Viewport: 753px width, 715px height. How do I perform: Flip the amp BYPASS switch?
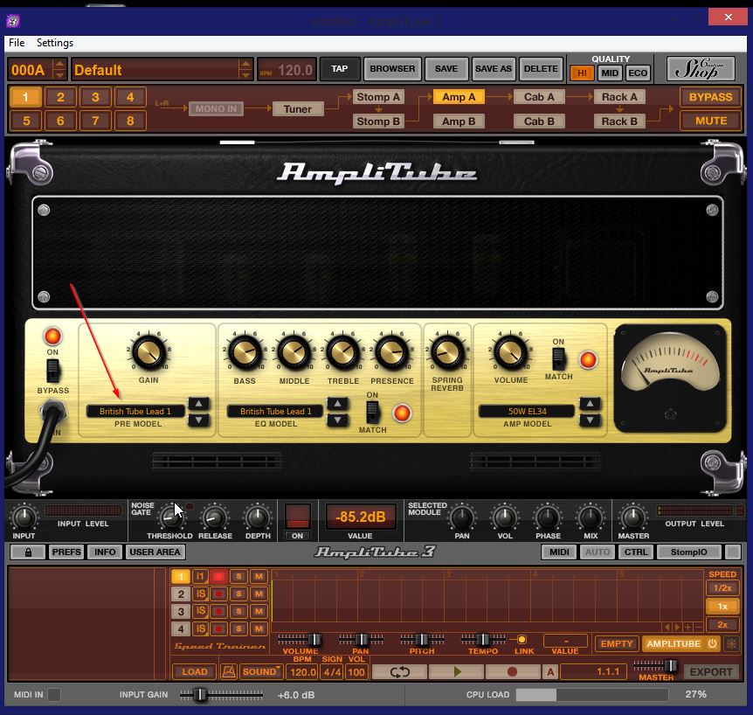[52, 371]
